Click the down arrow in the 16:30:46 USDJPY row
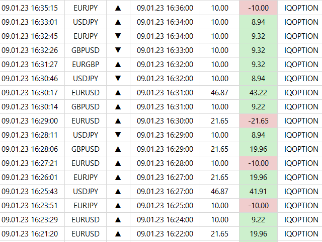 point(118,79)
